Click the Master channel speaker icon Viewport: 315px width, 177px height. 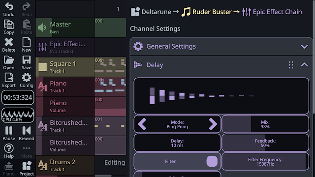(42, 28)
